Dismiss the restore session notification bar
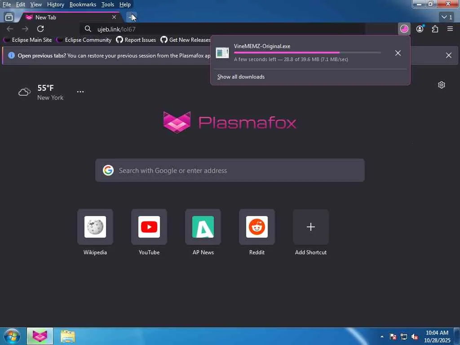Screen dimensions: 460x345 pos(449,55)
